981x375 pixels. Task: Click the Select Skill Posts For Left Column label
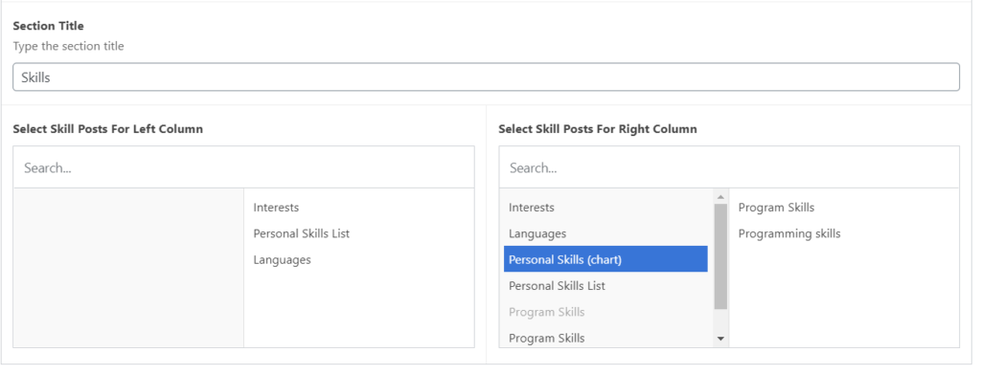click(107, 129)
